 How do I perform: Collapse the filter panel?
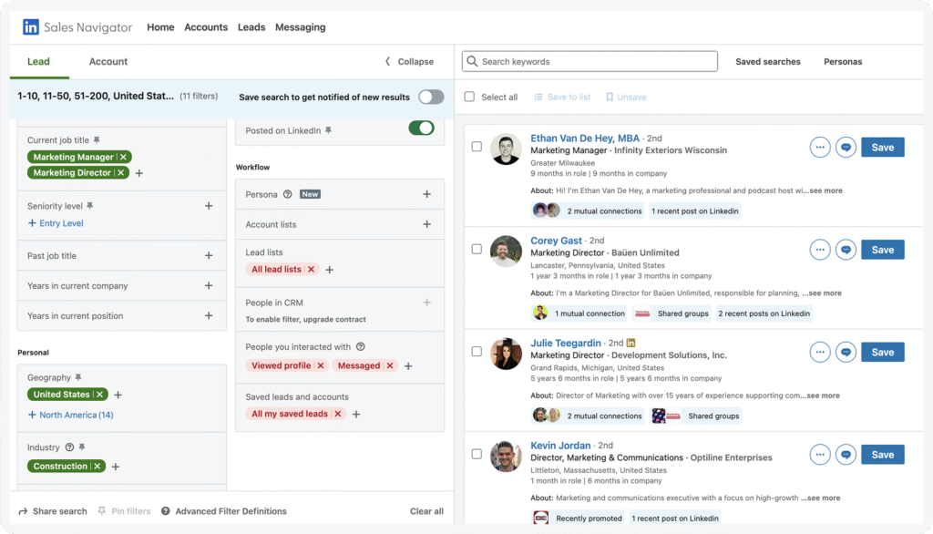click(409, 62)
